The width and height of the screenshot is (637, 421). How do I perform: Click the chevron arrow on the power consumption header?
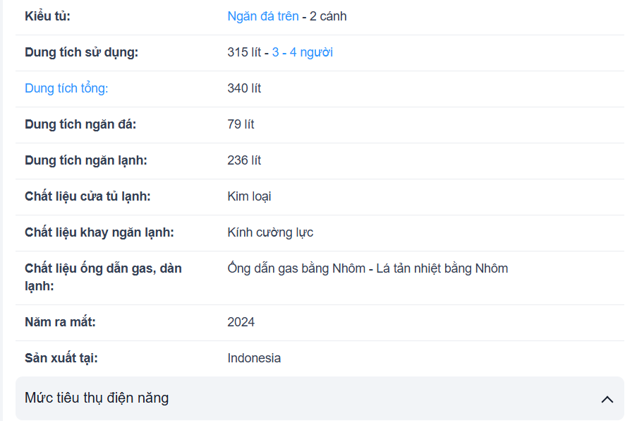click(x=607, y=399)
